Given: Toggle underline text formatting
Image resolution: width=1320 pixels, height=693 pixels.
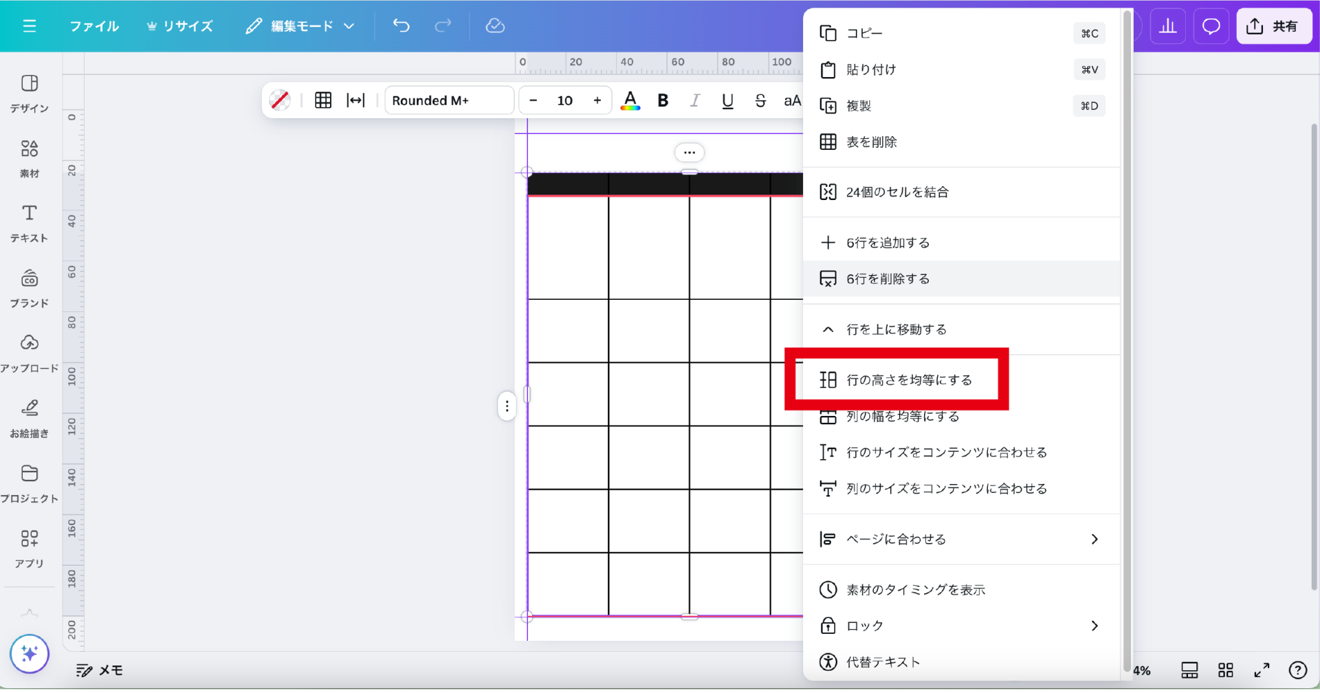Looking at the screenshot, I should click(x=727, y=100).
